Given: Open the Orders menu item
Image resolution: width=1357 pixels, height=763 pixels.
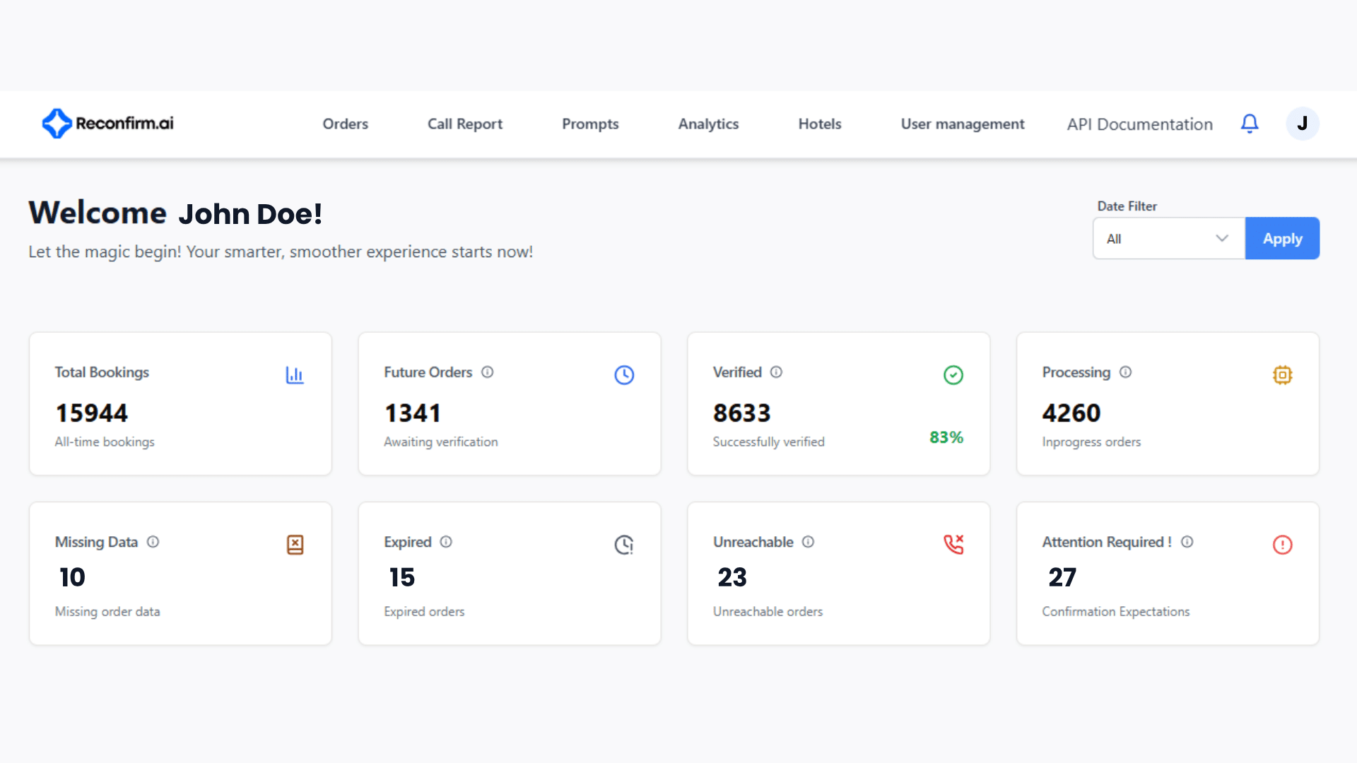Looking at the screenshot, I should pos(345,124).
